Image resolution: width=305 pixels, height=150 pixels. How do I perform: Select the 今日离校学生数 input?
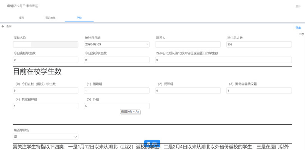point(45,60)
